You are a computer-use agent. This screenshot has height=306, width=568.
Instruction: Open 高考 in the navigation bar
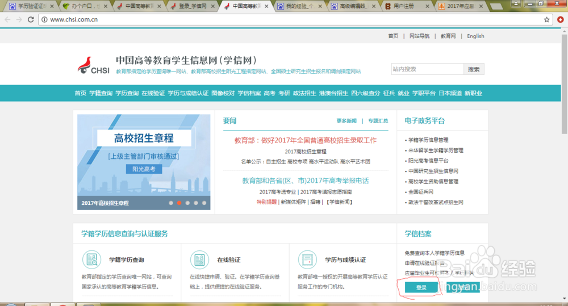(269, 94)
